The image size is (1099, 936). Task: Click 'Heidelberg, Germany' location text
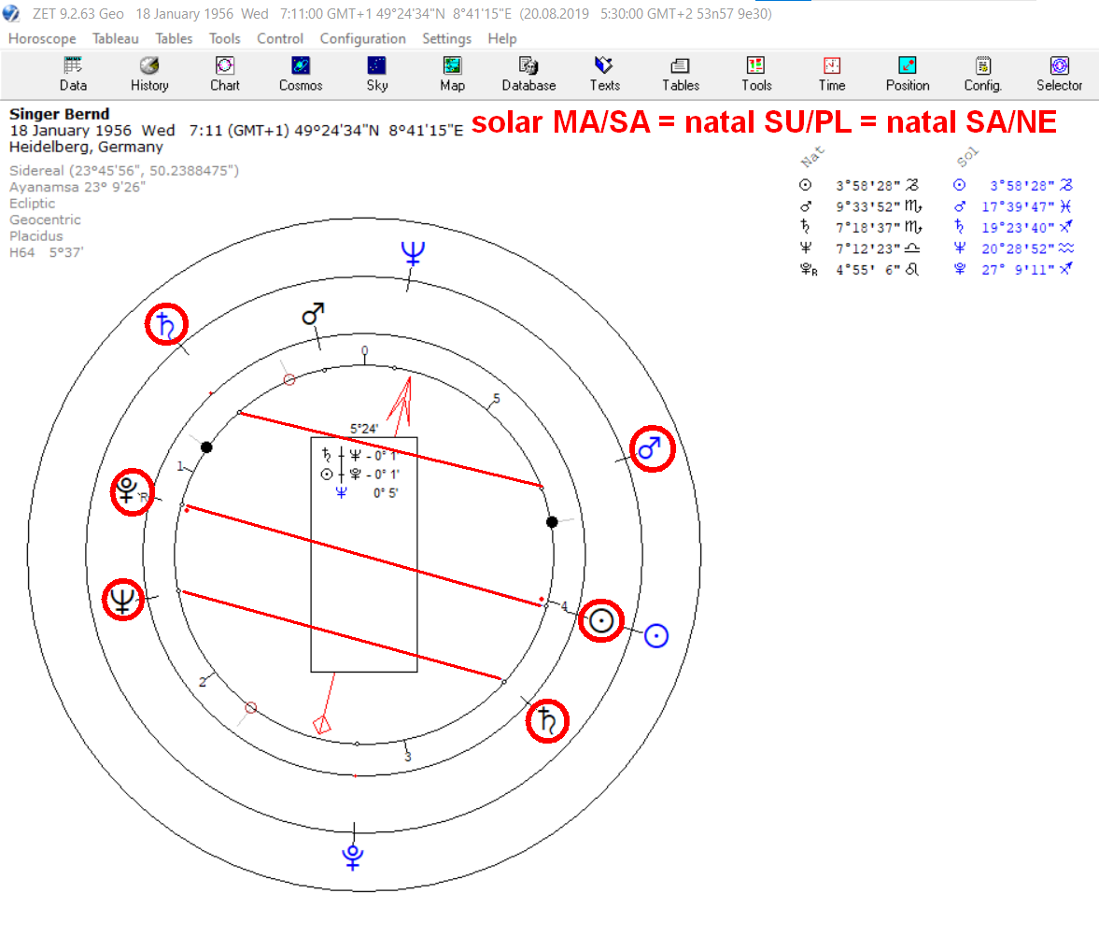86,147
